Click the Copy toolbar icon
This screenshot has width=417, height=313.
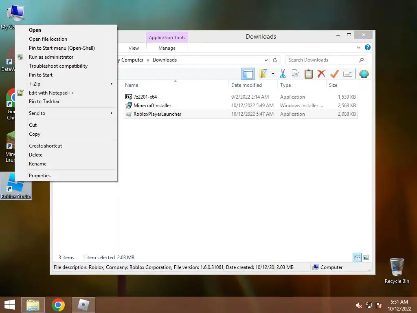point(296,74)
